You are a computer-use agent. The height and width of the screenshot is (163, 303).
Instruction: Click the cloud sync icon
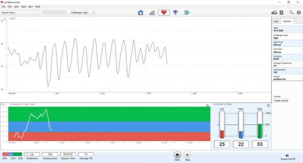(x=274, y=12)
